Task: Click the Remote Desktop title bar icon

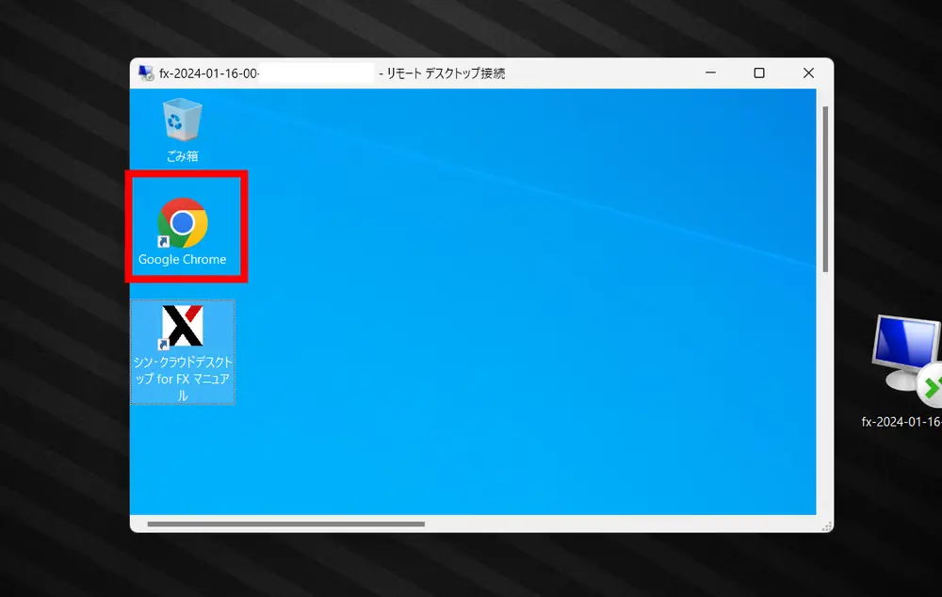Action: [x=146, y=73]
